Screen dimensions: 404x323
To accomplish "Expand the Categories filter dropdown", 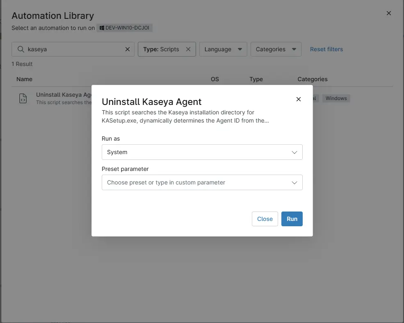I will [x=276, y=49].
